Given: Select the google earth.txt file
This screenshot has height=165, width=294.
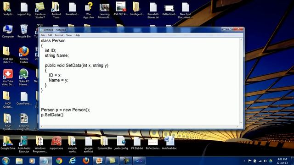Looking at the screenshot, I should click(x=88, y=144).
